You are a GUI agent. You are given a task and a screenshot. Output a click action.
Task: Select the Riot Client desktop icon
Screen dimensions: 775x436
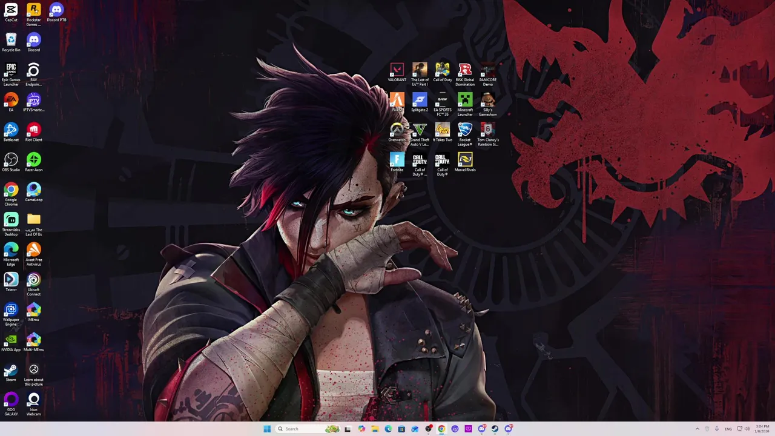(x=34, y=132)
